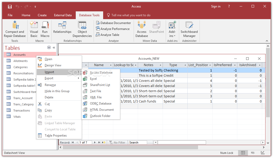Screen dimensions: 273x158
Task: Import from Outlook Folder
Action: pyautogui.click(x=101, y=116)
